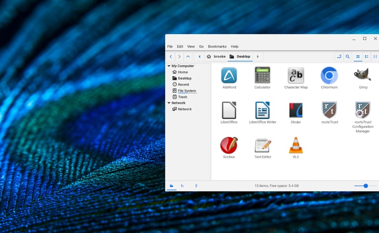Select the Scribus icon

(x=229, y=145)
